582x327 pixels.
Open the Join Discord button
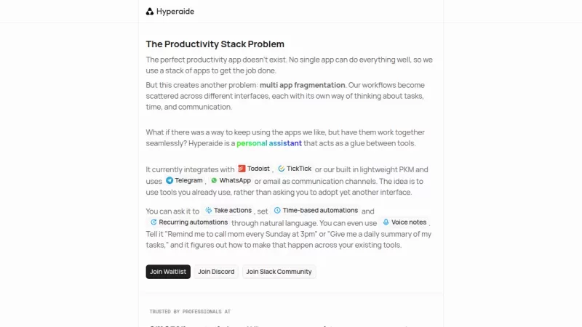[216, 272]
